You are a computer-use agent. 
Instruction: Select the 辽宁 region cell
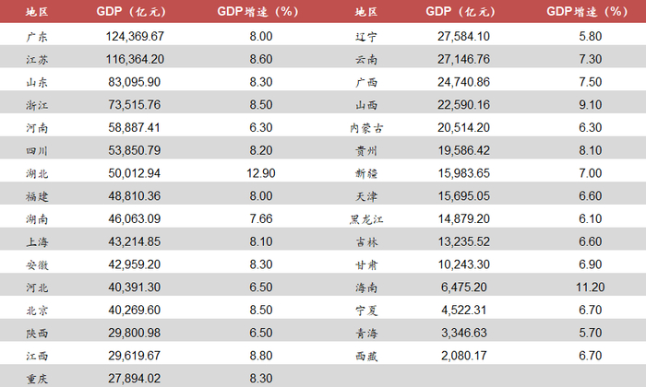[x=367, y=35]
